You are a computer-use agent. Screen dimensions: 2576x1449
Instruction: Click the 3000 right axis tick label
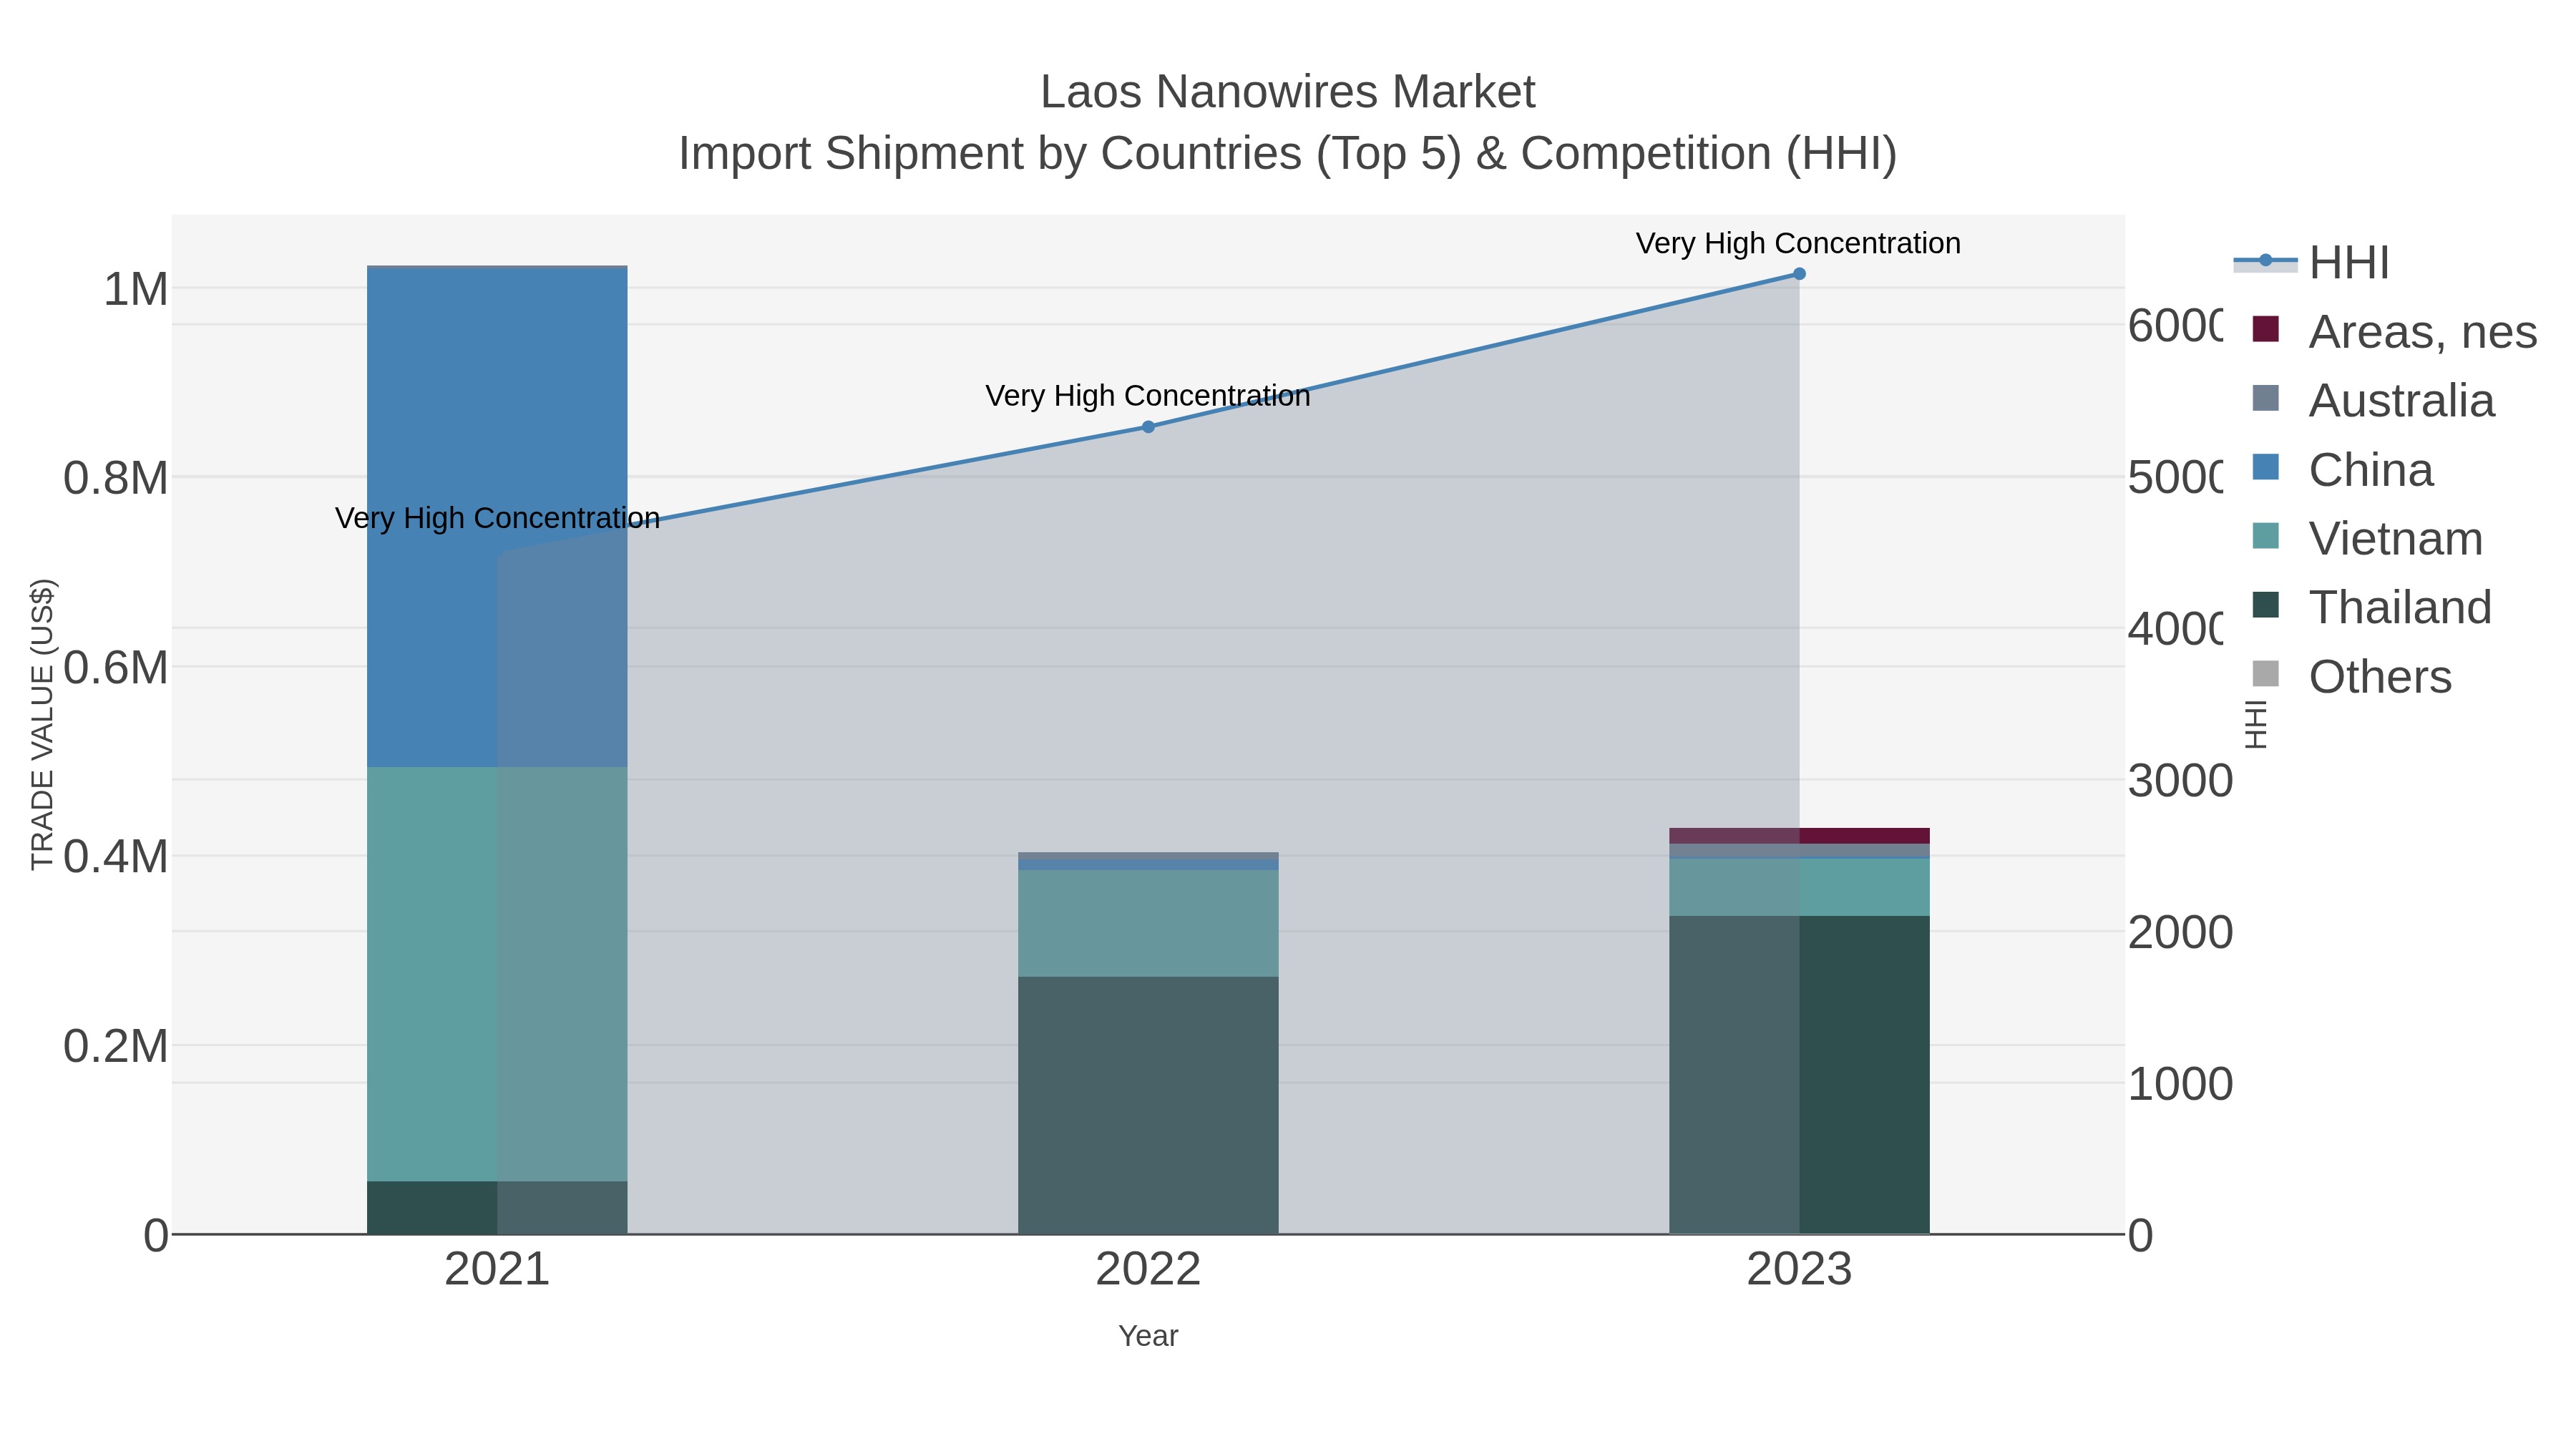(x=2180, y=781)
